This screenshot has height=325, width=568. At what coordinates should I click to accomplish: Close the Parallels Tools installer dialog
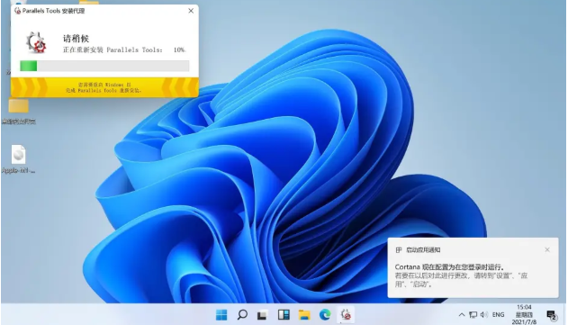[191, 11]
